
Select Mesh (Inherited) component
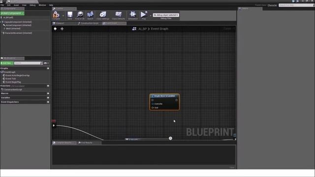(13, 29)
